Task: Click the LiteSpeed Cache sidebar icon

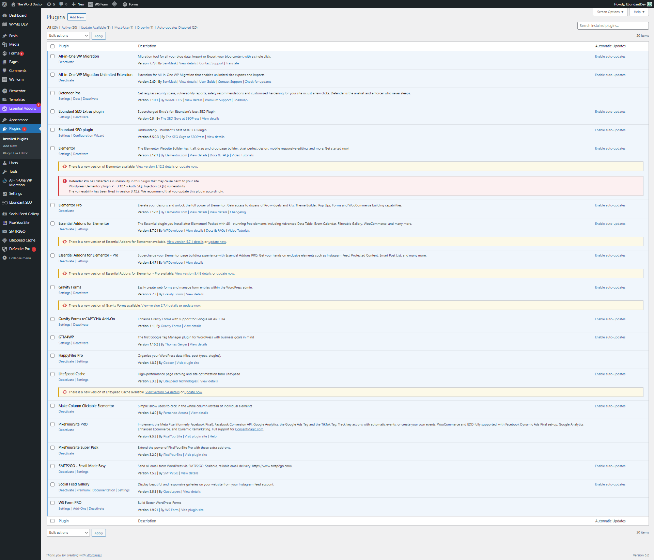Action: pos(4,240)
